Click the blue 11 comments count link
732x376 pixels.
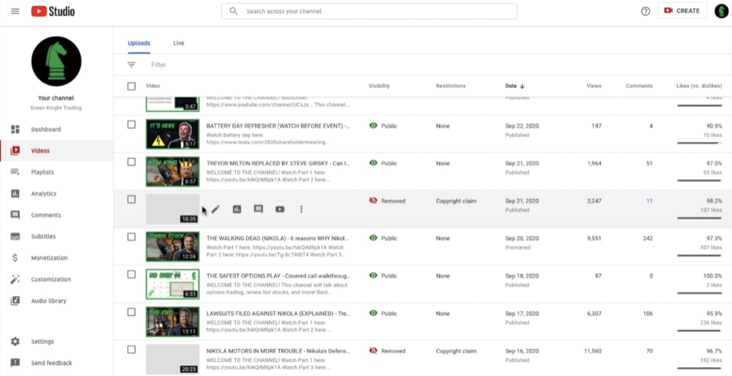[649, 201]
